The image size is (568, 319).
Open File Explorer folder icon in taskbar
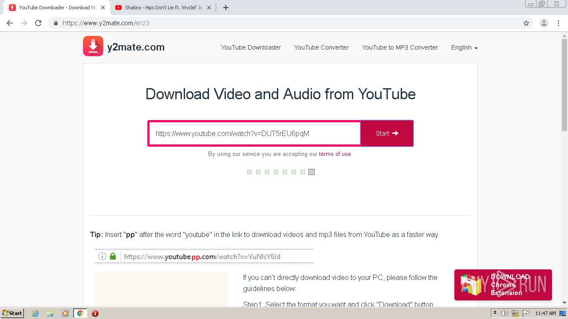coord(50,313)
